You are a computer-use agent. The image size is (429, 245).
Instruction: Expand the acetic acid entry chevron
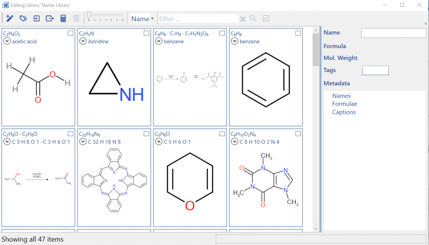7,41
